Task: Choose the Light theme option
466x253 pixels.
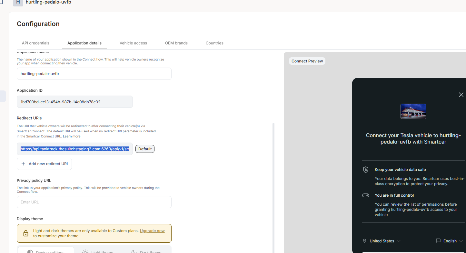Action: [x=97, y=251]
